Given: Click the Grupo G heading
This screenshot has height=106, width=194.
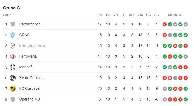Looking at the screenshot, I should 12,8.
